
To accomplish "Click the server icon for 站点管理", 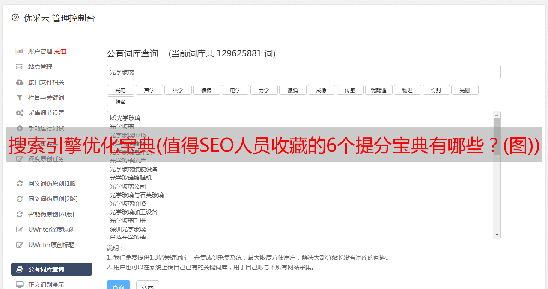I will pyautogui.click(x=20, y=67).
